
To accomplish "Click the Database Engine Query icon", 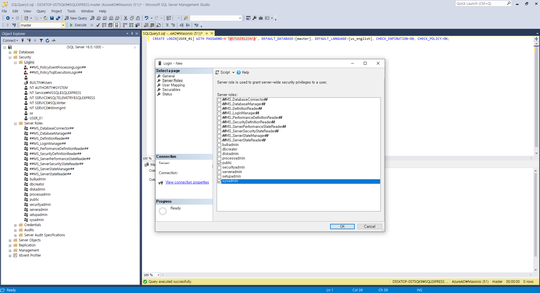I will (x=92, y=18).
